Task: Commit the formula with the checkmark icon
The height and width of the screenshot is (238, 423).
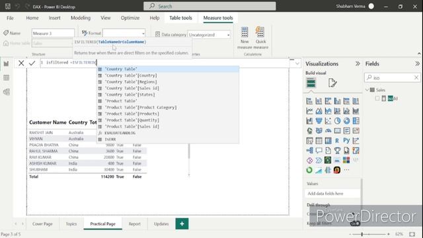Action: coord(32,63)
